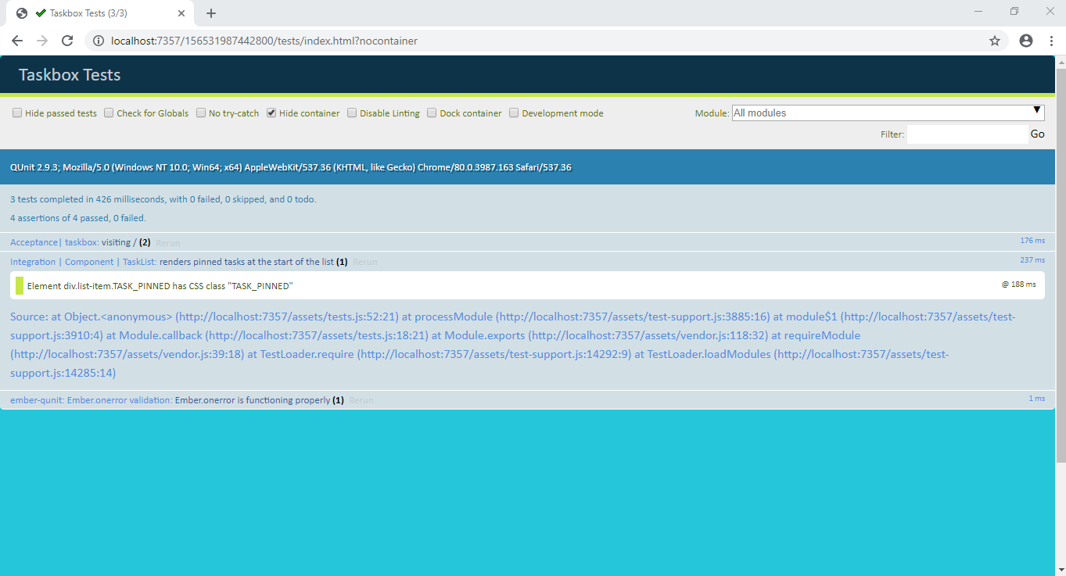1066x576 pixels.
Task: Rerun the renders pinned tasks test
Action: pos(364,262)
